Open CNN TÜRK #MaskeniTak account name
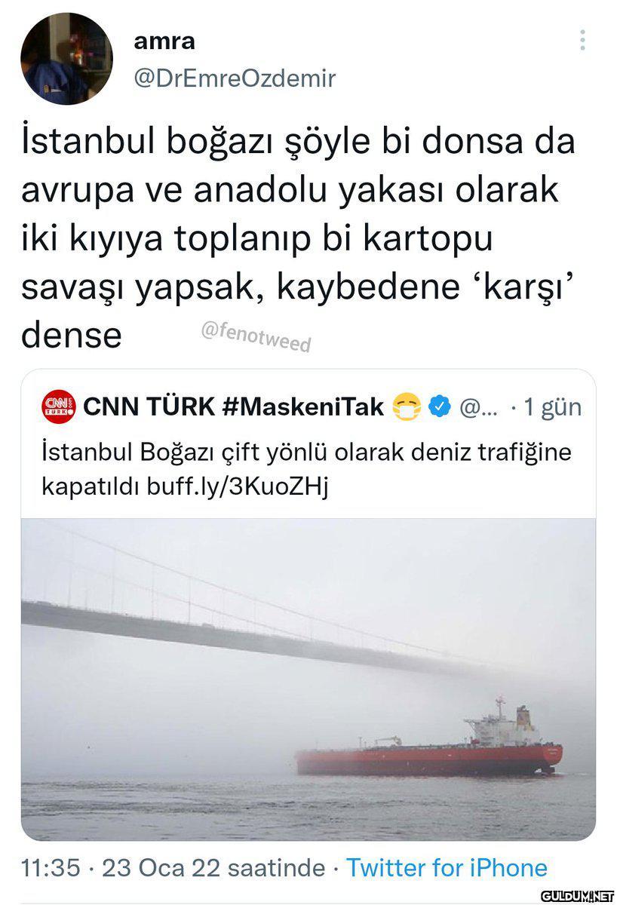The image size is (617, 905). coord(233,407)
